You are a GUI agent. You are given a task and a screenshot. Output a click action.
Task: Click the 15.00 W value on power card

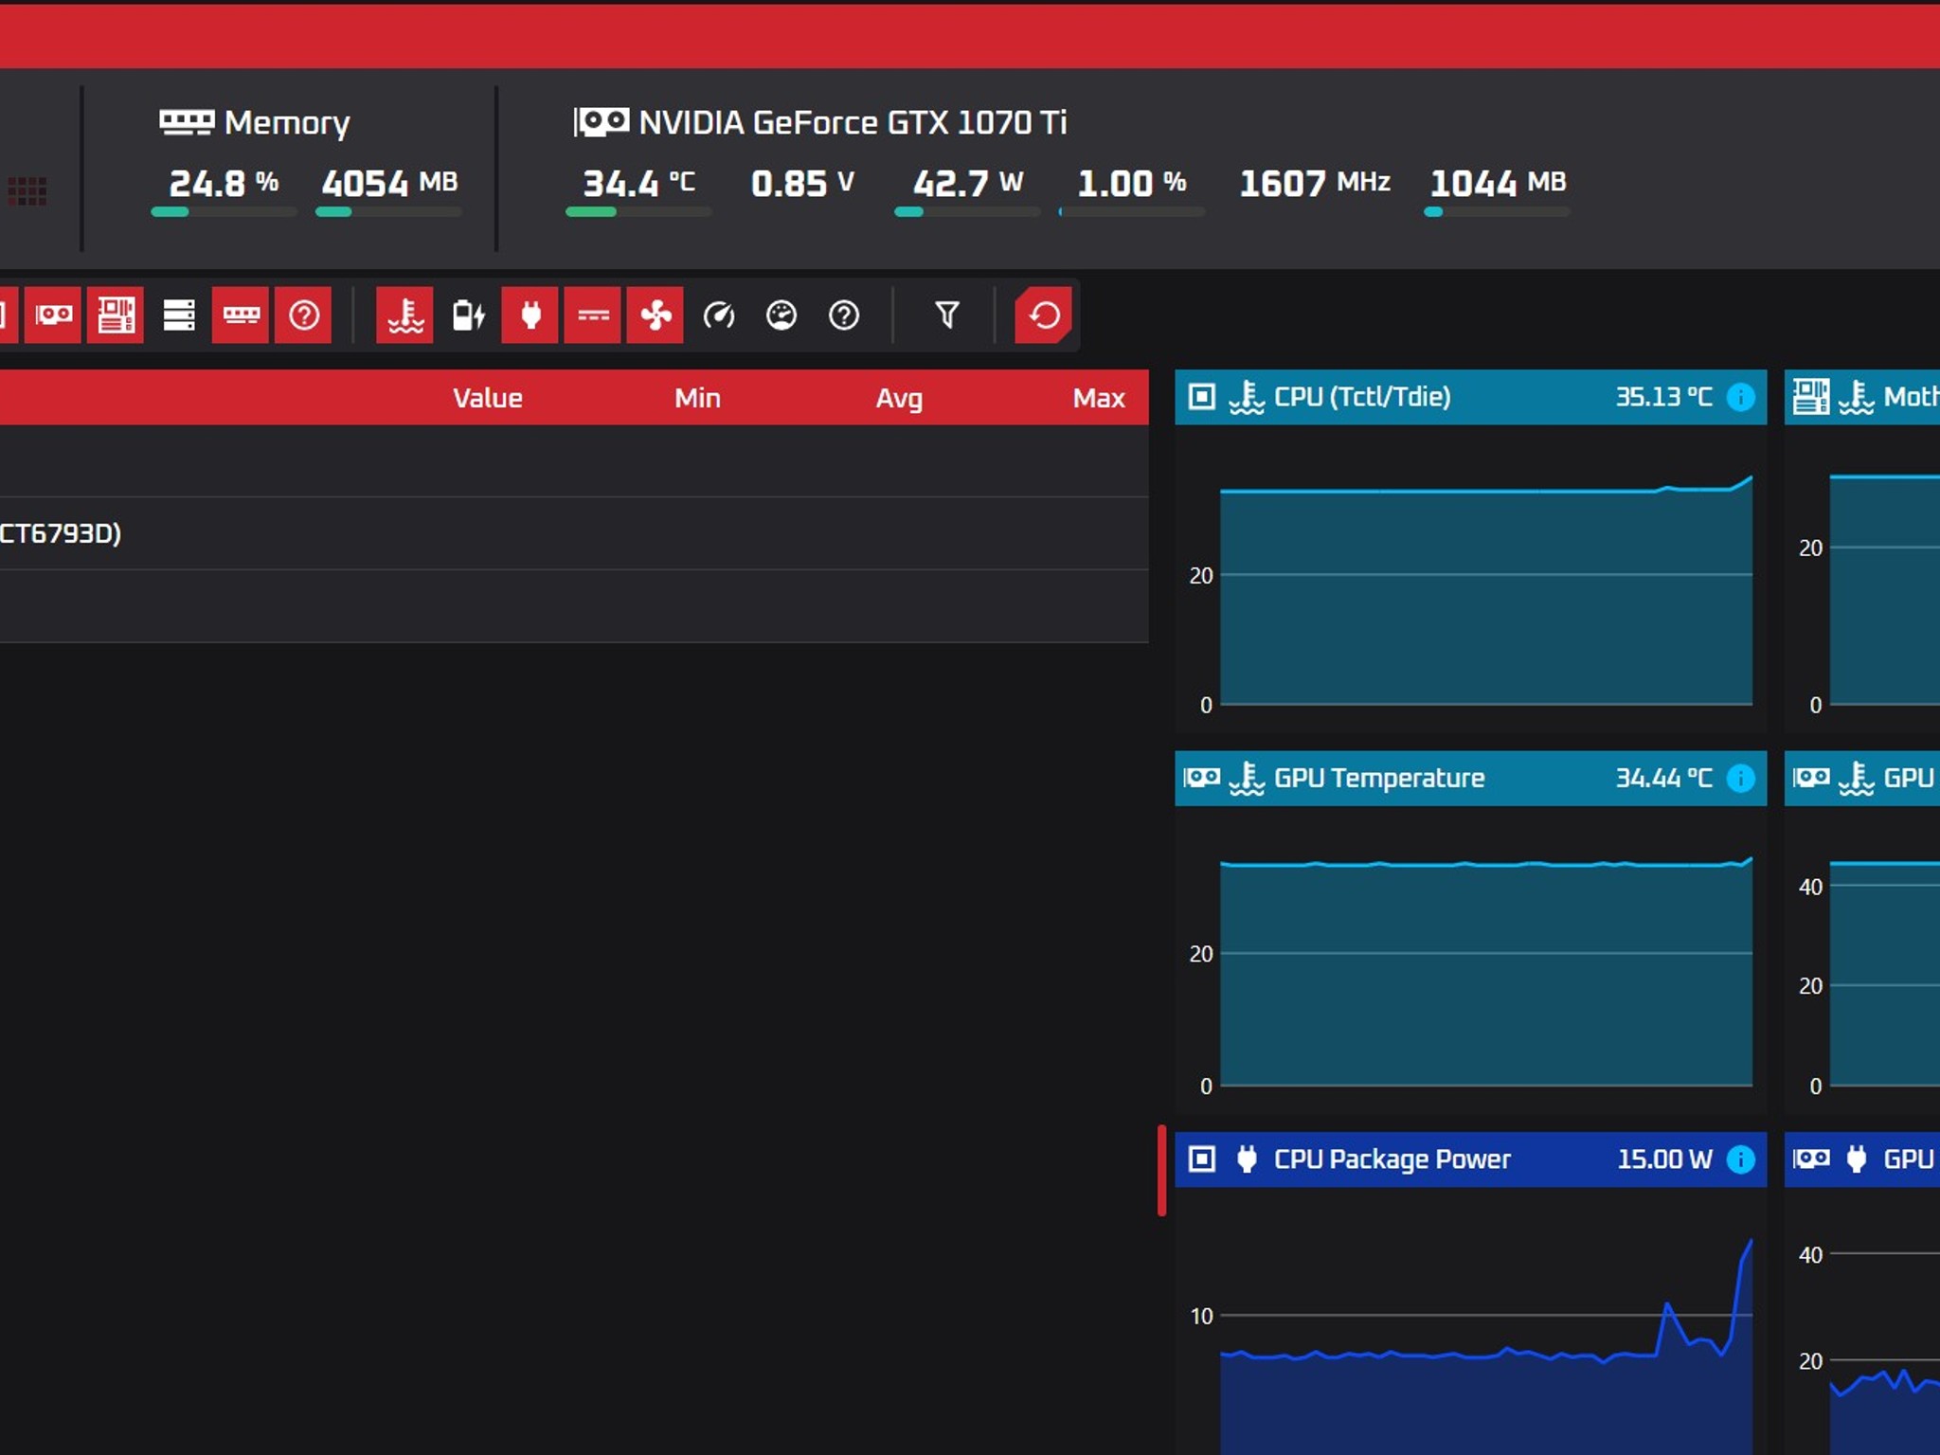coord(1664,1159)
